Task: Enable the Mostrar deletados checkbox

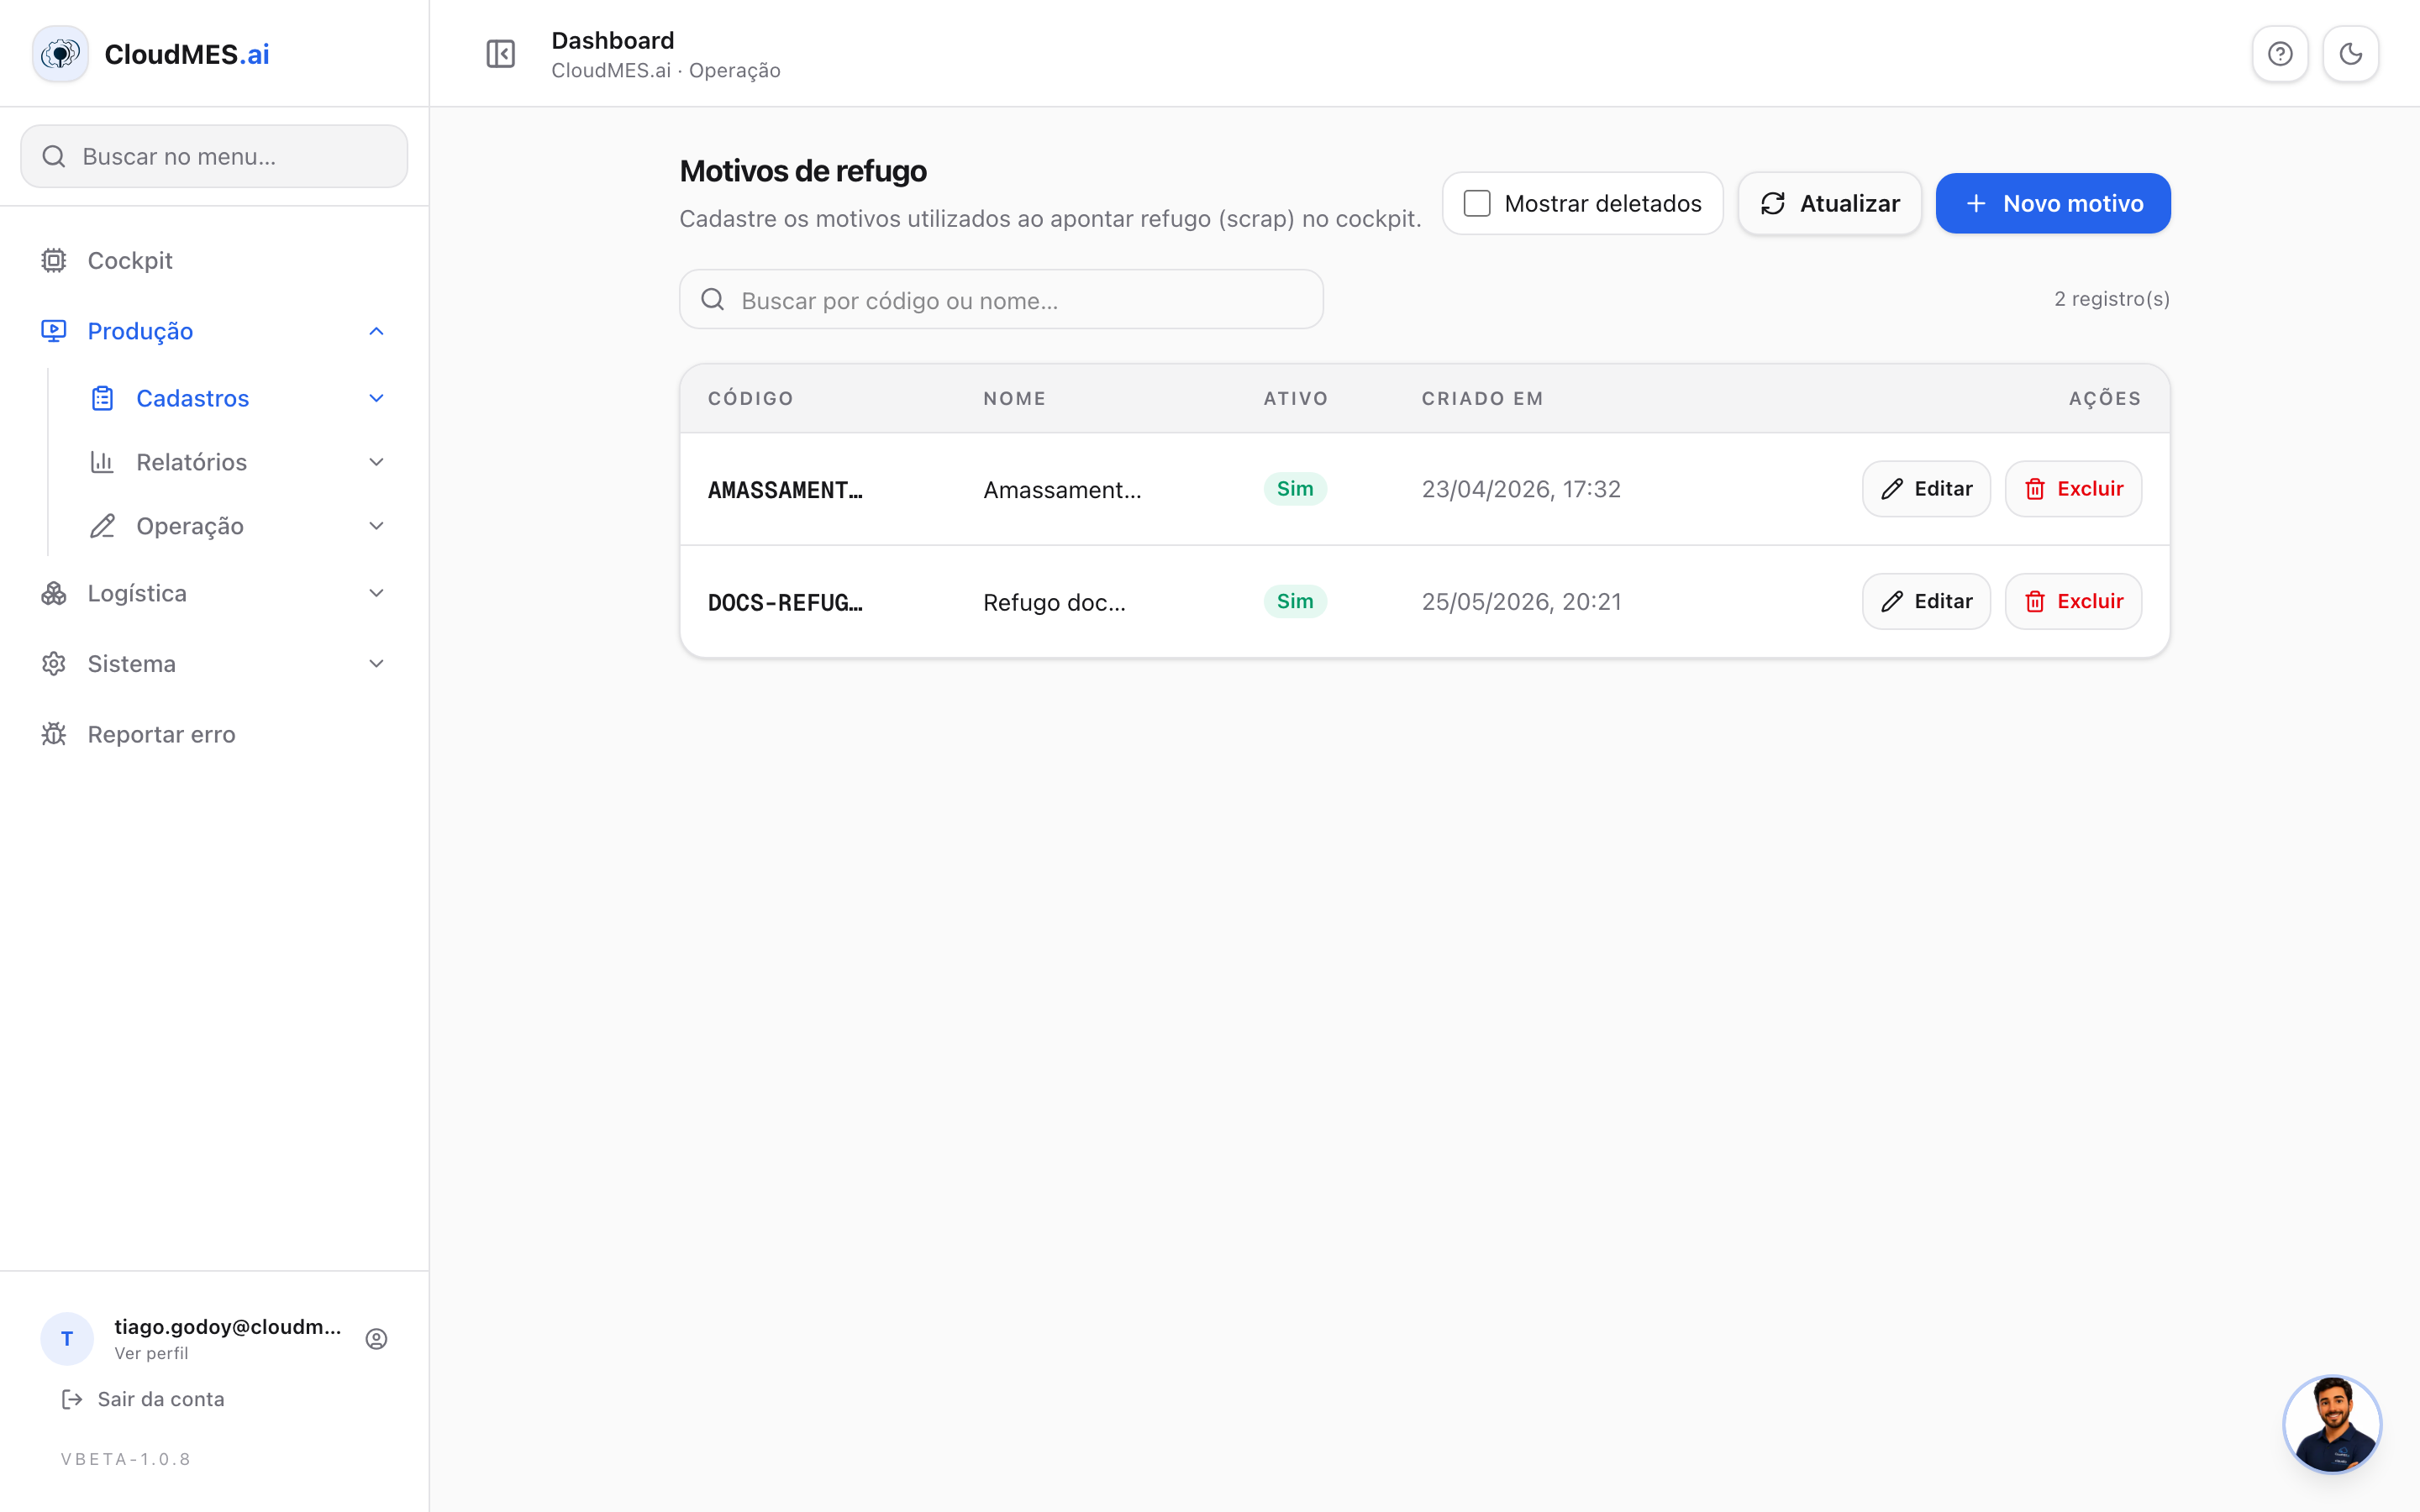Action: click(1477, 204)
